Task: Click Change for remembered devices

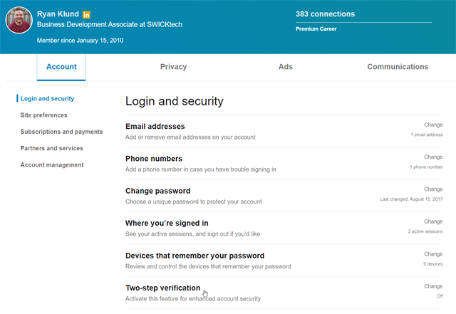Action: pyautogui.click(x=433, y=254)
